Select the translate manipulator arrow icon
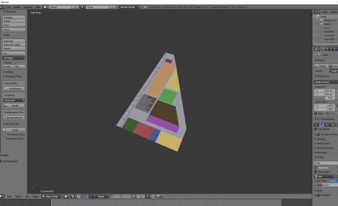 (x=87, y=196)
